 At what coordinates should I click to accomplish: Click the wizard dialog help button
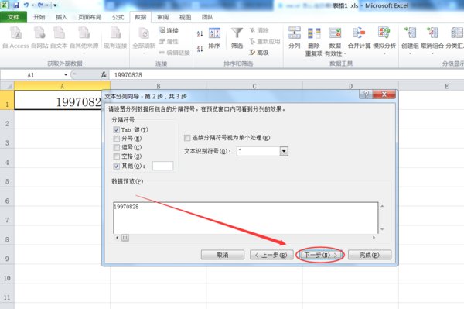tap(366, 94)
